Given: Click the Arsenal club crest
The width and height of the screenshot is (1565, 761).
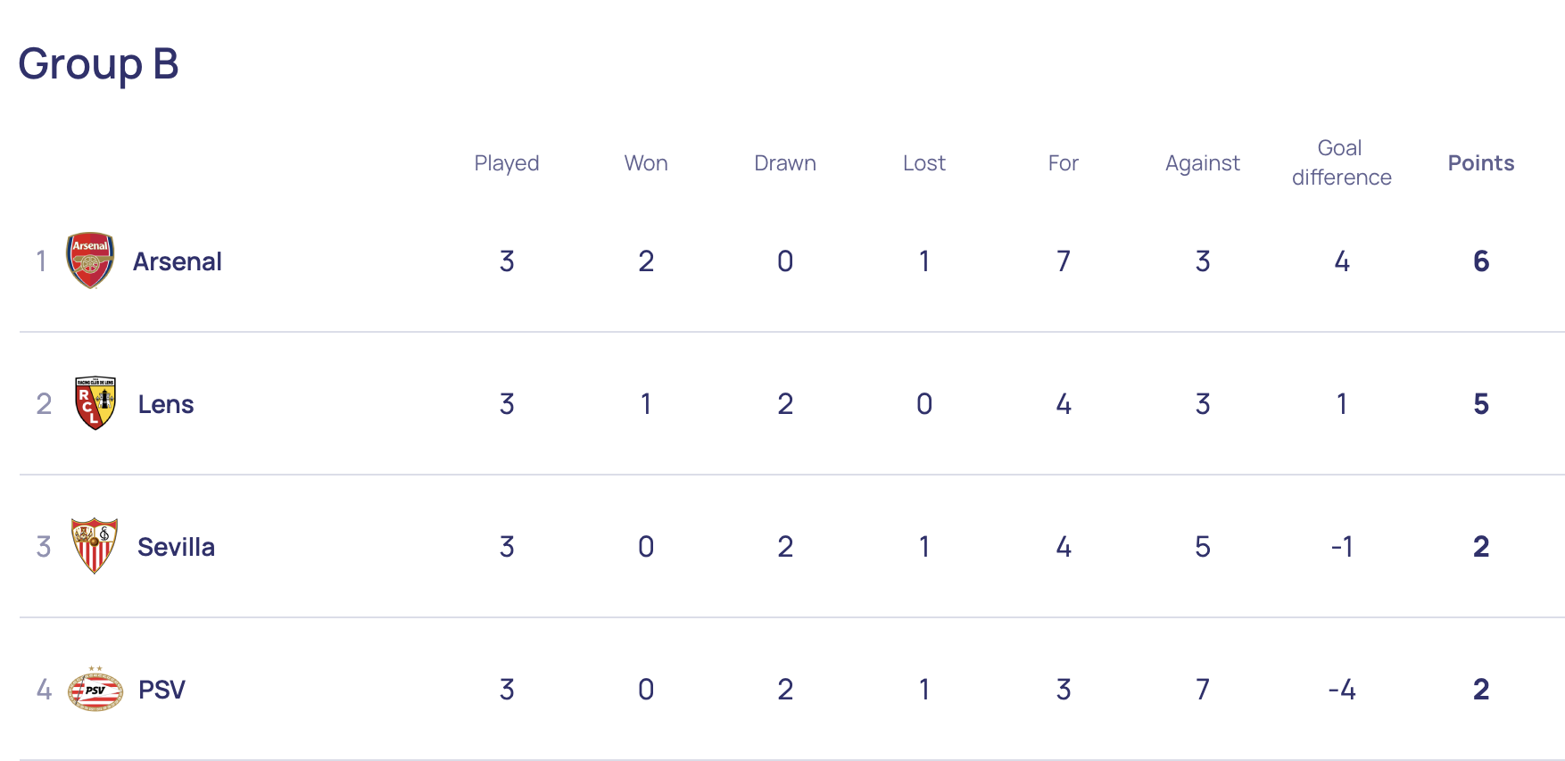Looking at the screenshot, I should 90,261.
